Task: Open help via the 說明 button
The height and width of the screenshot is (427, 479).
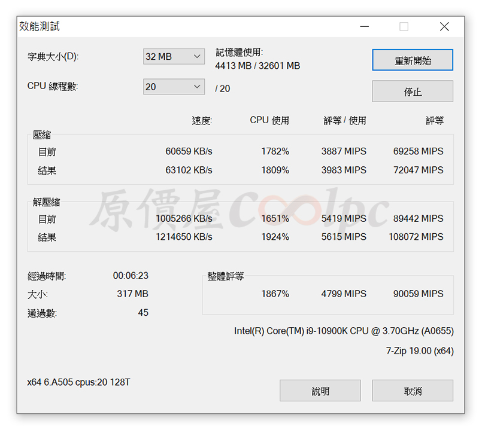Action: pos(320,391)
